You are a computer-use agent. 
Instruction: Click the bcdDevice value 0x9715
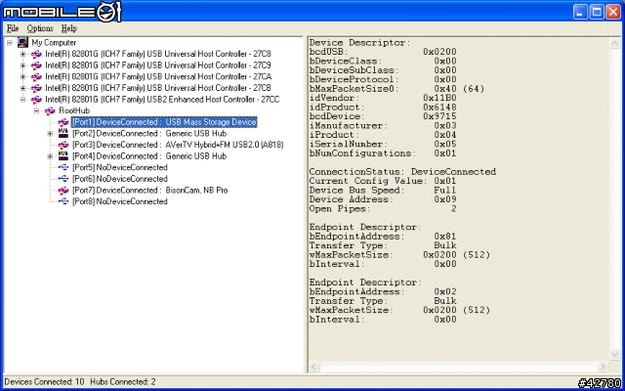(x=440, y=116)
